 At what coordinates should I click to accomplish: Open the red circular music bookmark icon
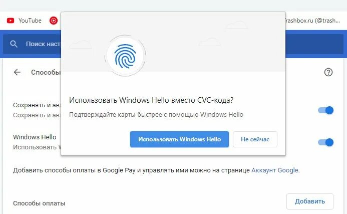point(54,21)
